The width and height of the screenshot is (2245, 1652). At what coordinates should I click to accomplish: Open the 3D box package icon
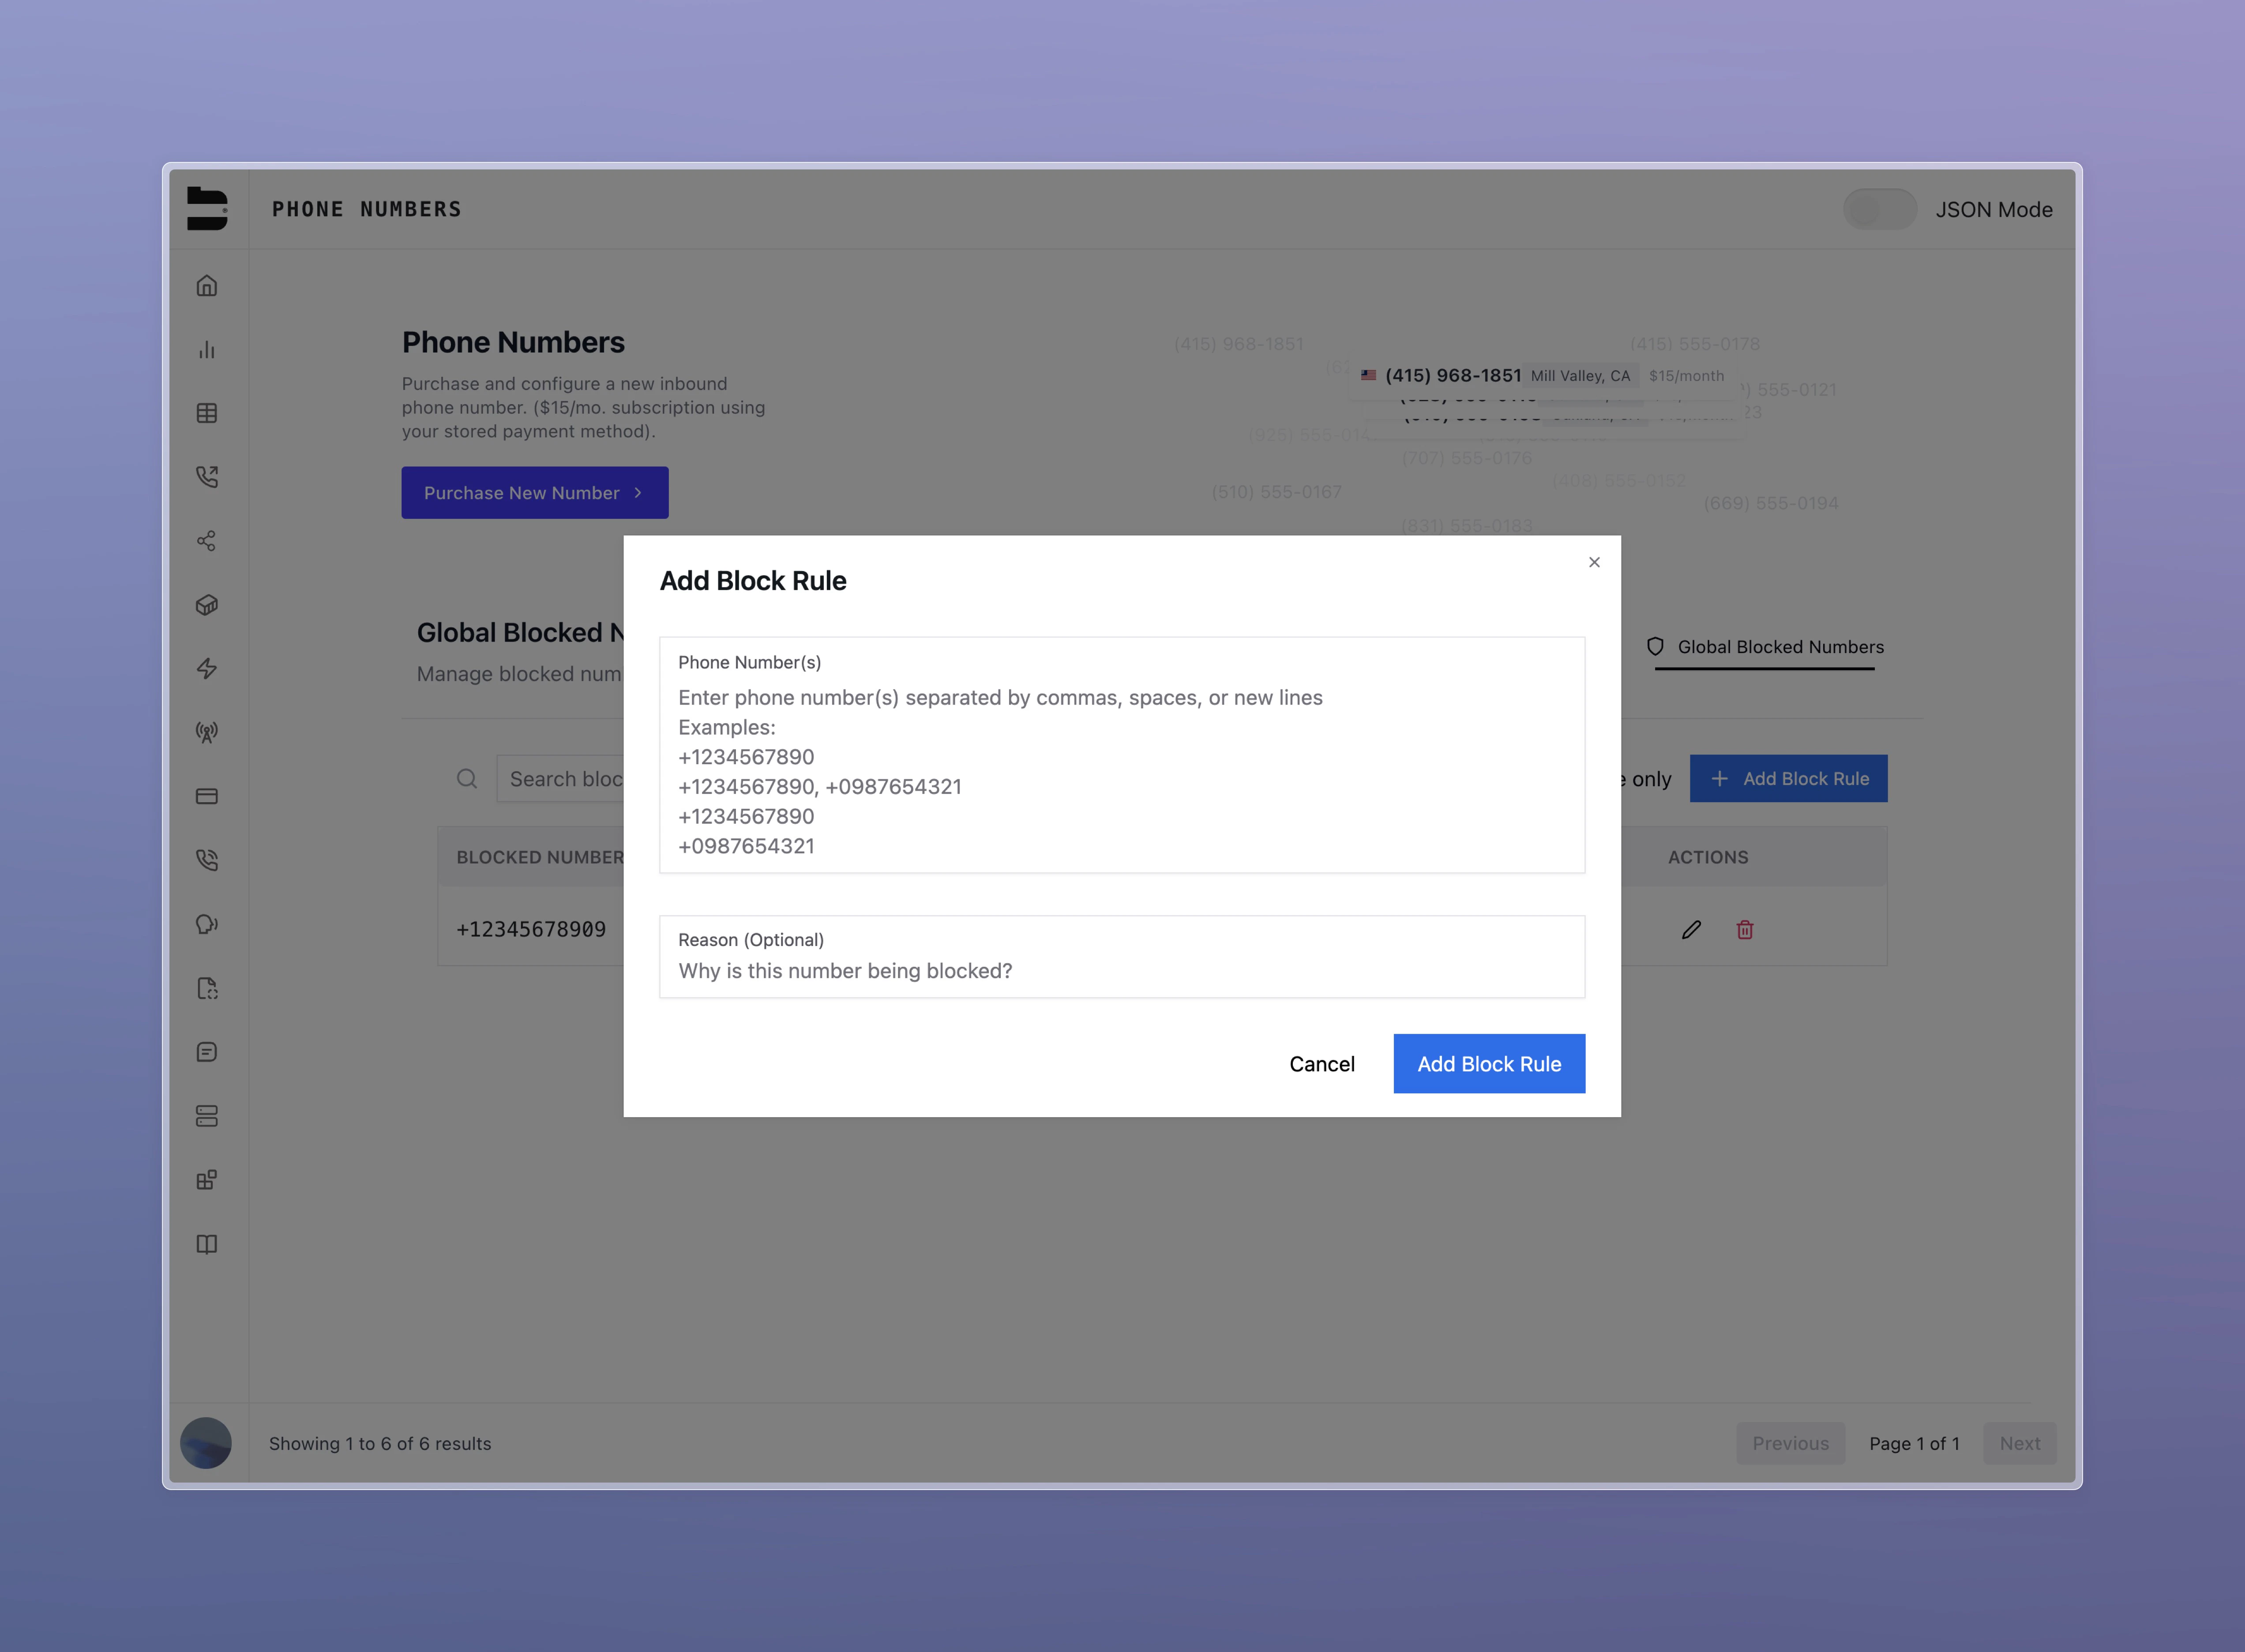tap(207, 605)
